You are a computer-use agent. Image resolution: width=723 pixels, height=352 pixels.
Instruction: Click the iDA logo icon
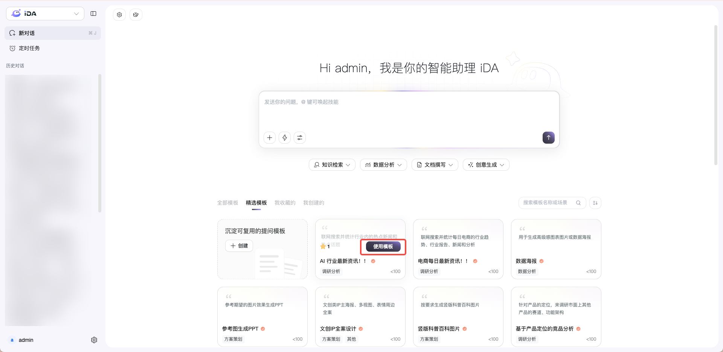[x=16, y=14]
